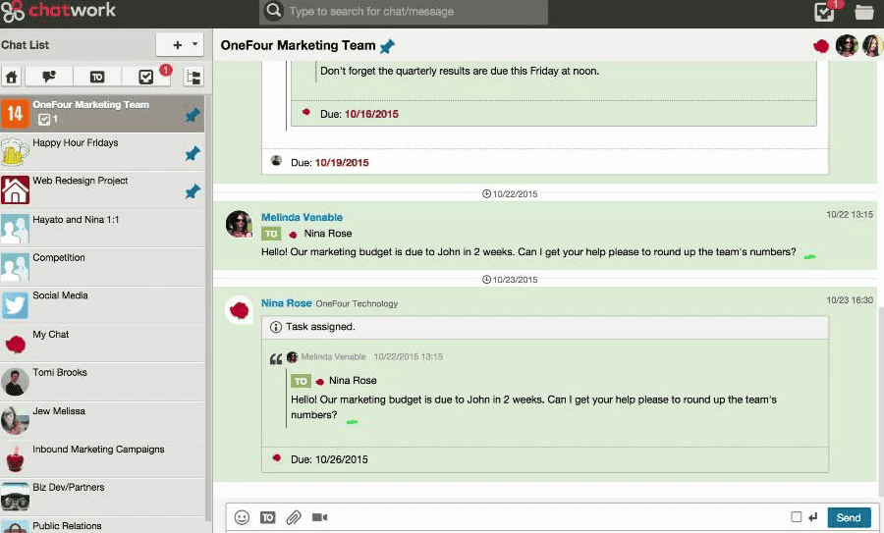The height and width of the screenshot is (533, 884).
Task: Click Melinda Venable's profile photo
Action: pyautogui.click(x=239, y=224)
